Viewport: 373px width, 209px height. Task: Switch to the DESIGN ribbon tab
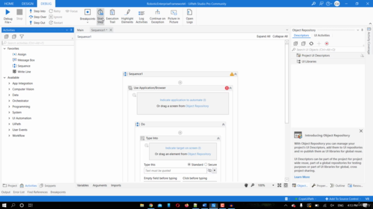tap(27, 3)
